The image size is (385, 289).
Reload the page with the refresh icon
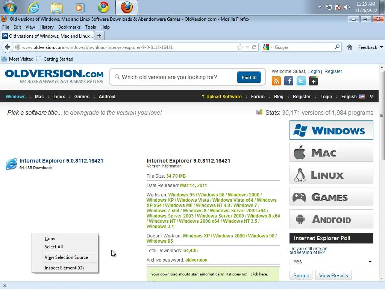[x=254, y=47]
